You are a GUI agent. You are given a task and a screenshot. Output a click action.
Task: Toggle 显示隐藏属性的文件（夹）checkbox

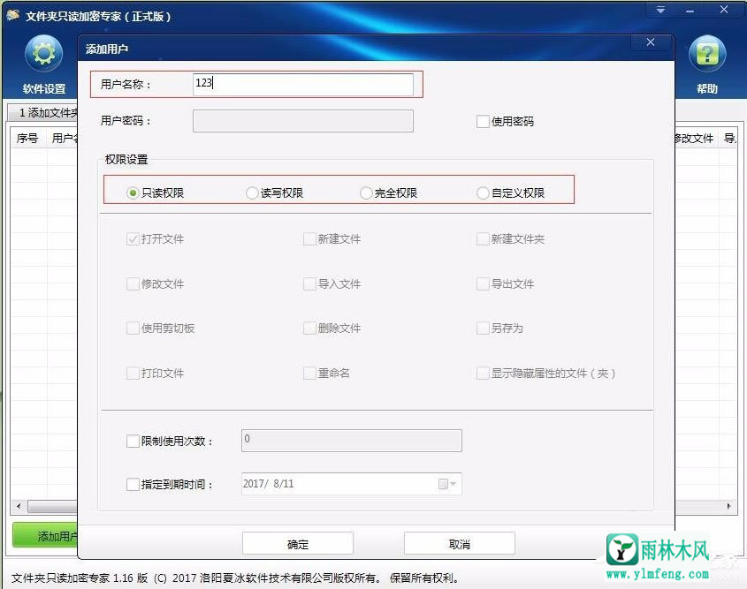[483, 374]
